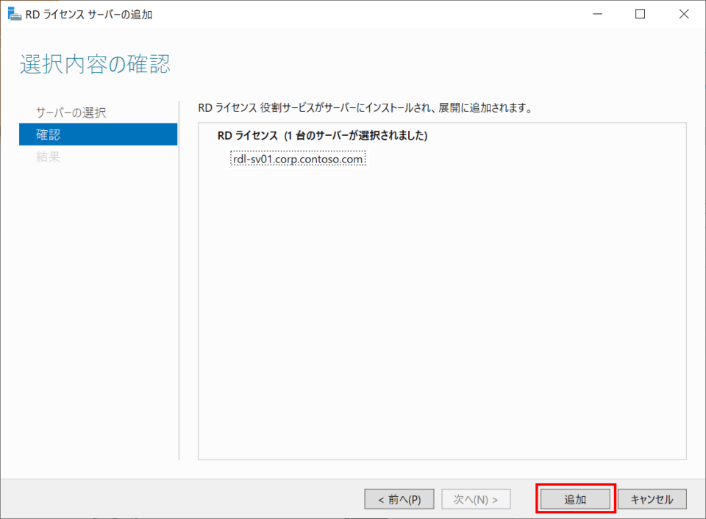The image size is (706, 519).
Task: Go back with the < 前へ(P) button
Action: coord(399,498)
